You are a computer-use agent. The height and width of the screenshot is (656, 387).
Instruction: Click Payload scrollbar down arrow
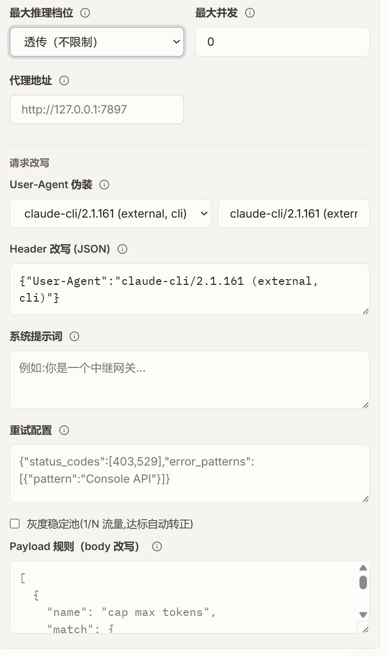363,614
